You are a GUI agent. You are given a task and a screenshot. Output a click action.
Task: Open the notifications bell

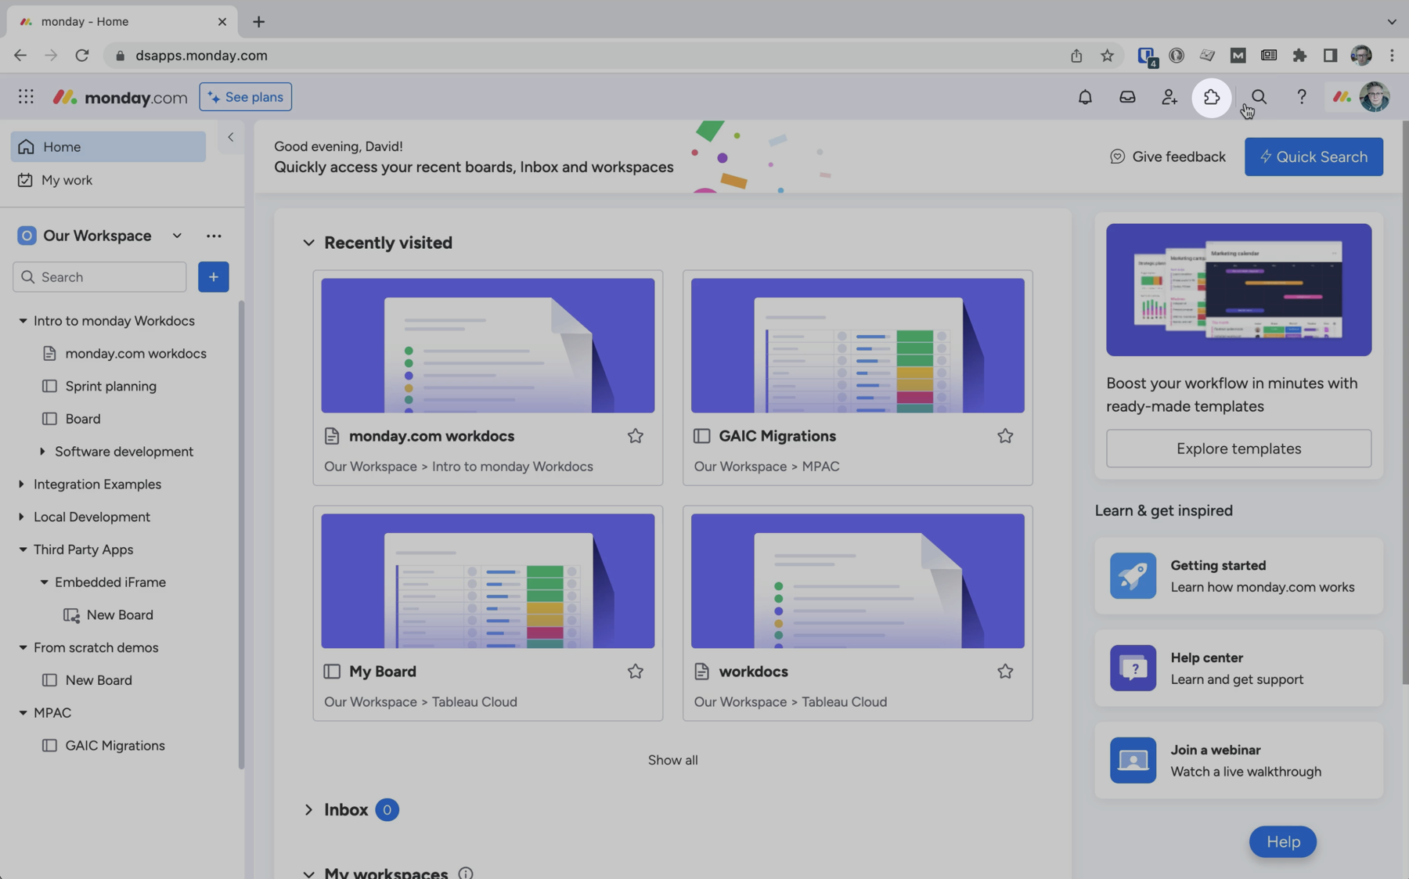[1085, 97]
